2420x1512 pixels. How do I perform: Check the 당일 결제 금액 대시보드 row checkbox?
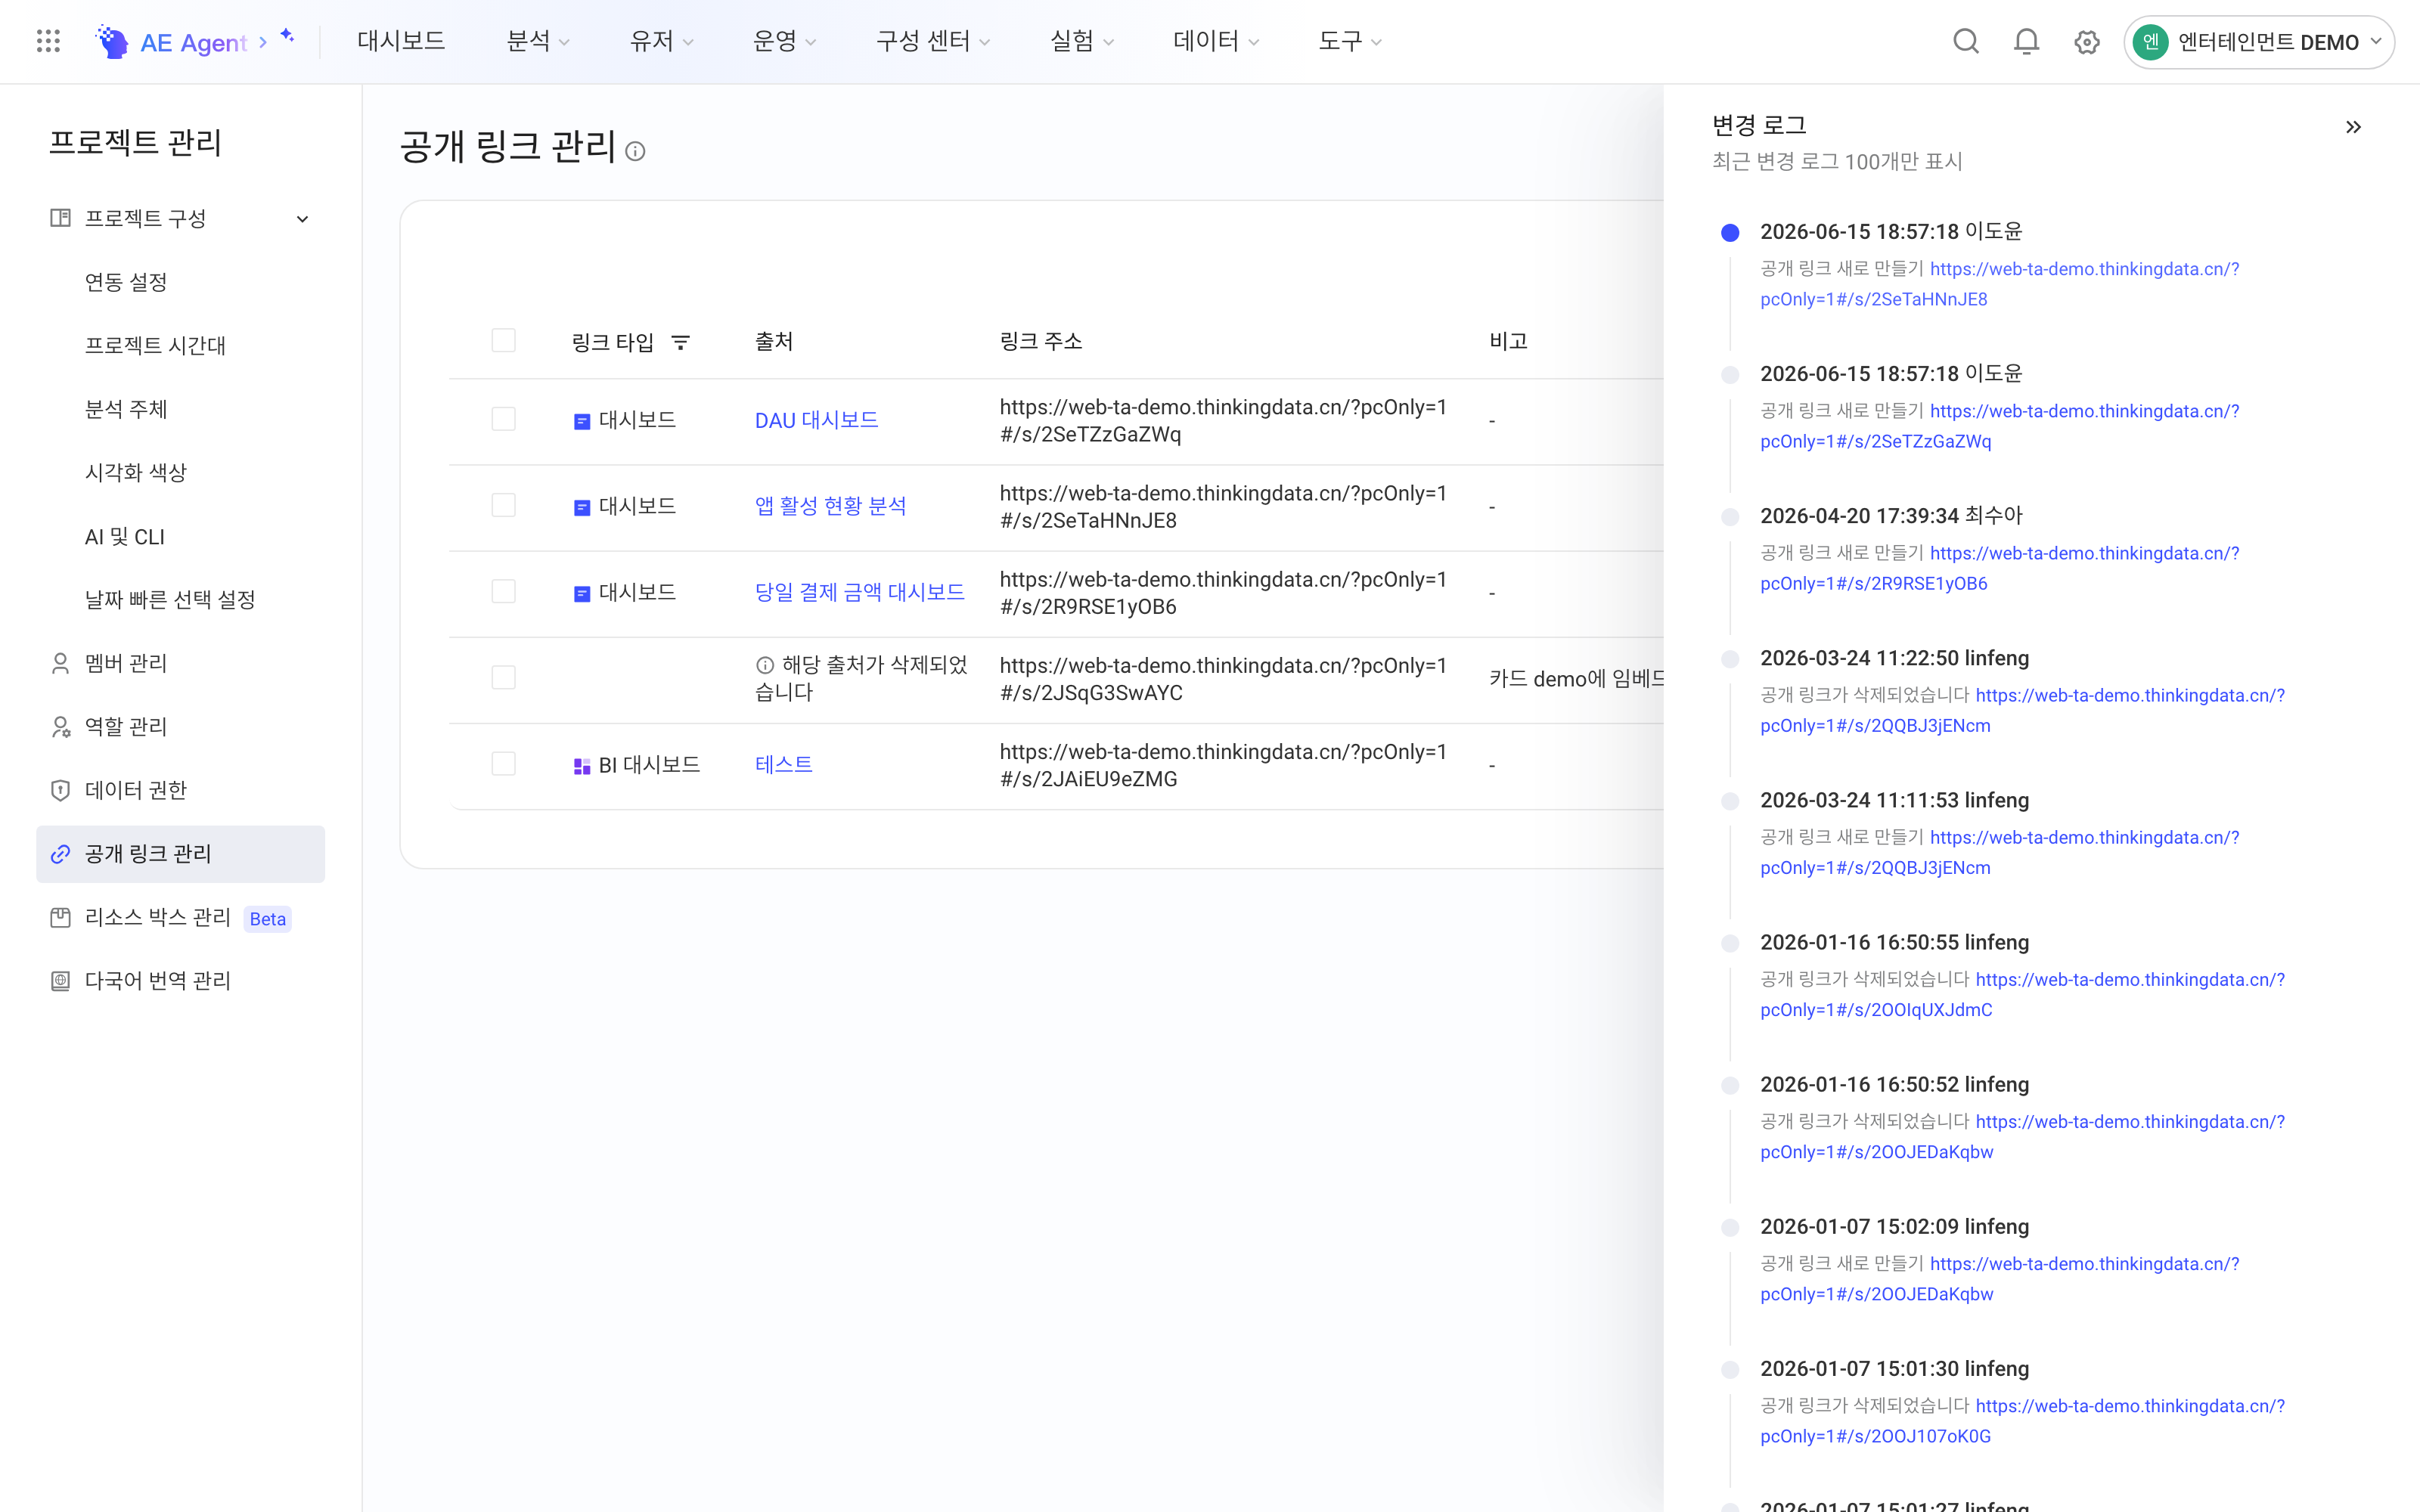point(504,591)
